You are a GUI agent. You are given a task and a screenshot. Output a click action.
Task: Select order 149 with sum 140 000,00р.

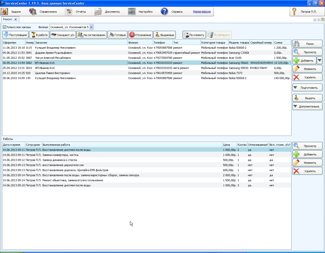tap(147, 78)
